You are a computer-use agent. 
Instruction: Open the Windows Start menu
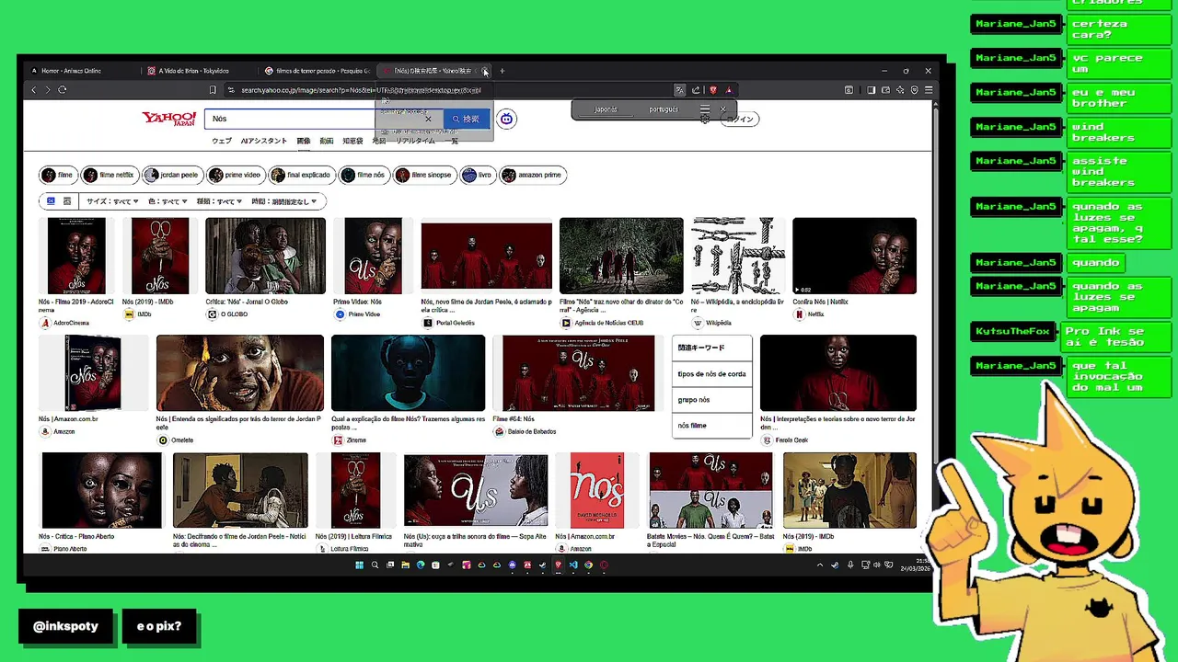coord(360,565)
